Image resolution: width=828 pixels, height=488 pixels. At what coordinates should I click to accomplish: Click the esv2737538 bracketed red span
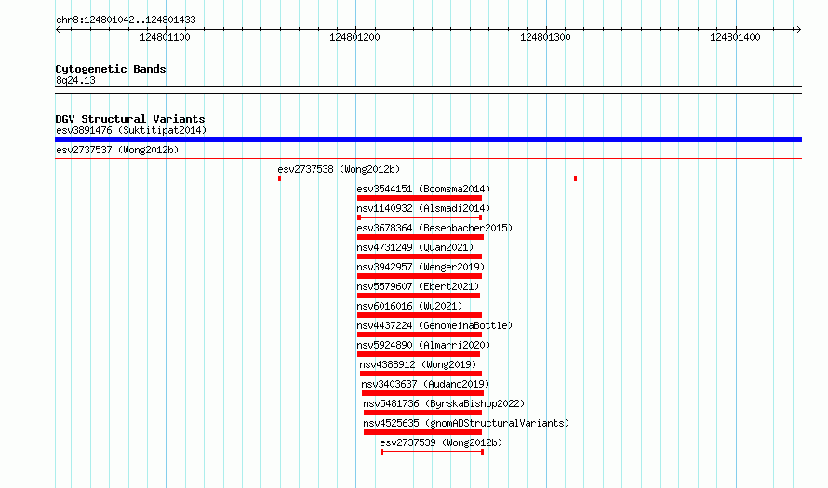(x=427, y=178)
